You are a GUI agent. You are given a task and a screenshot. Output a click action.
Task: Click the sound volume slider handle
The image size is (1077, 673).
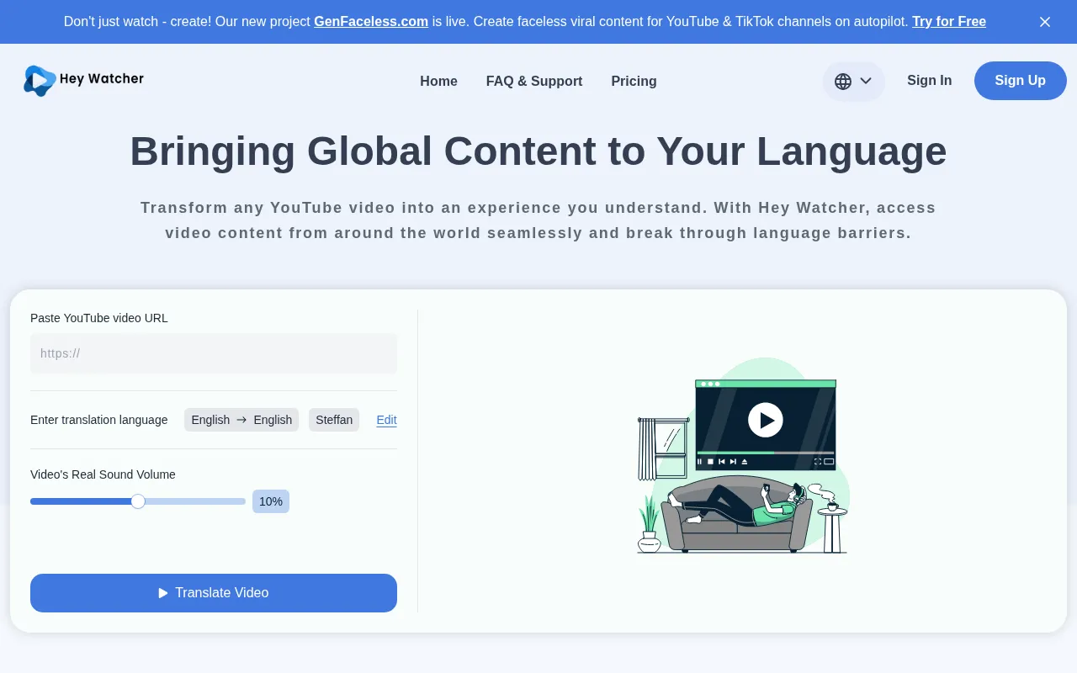(138, 501)
